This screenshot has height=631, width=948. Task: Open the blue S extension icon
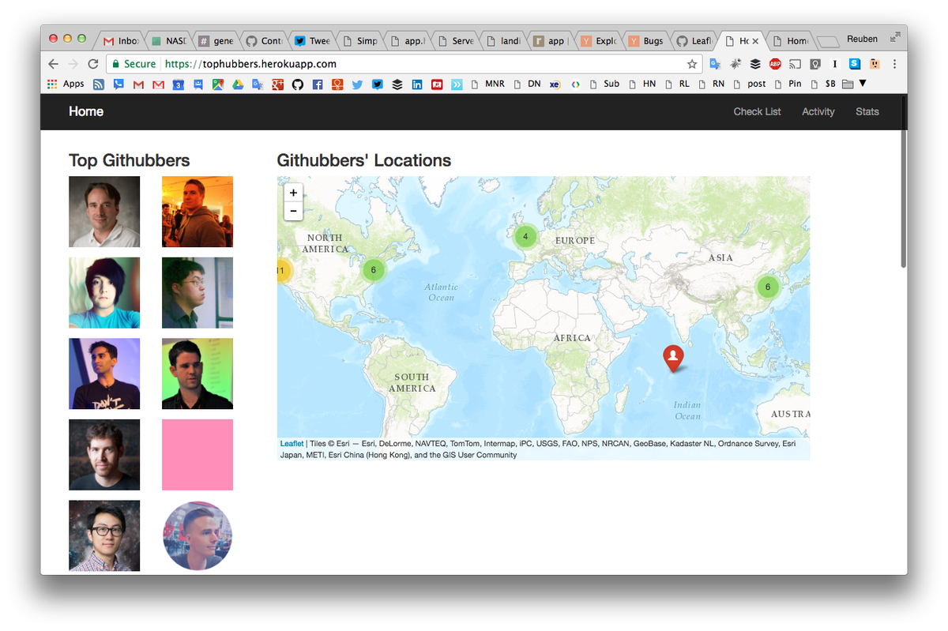coord(855,64)
